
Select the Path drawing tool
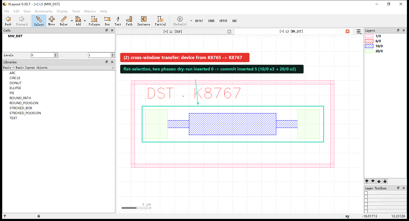pos(129,21)
